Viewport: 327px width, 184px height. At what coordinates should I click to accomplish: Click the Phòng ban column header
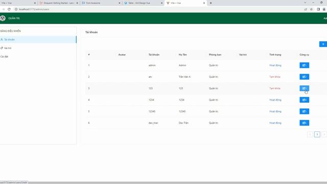coord(215,55)
